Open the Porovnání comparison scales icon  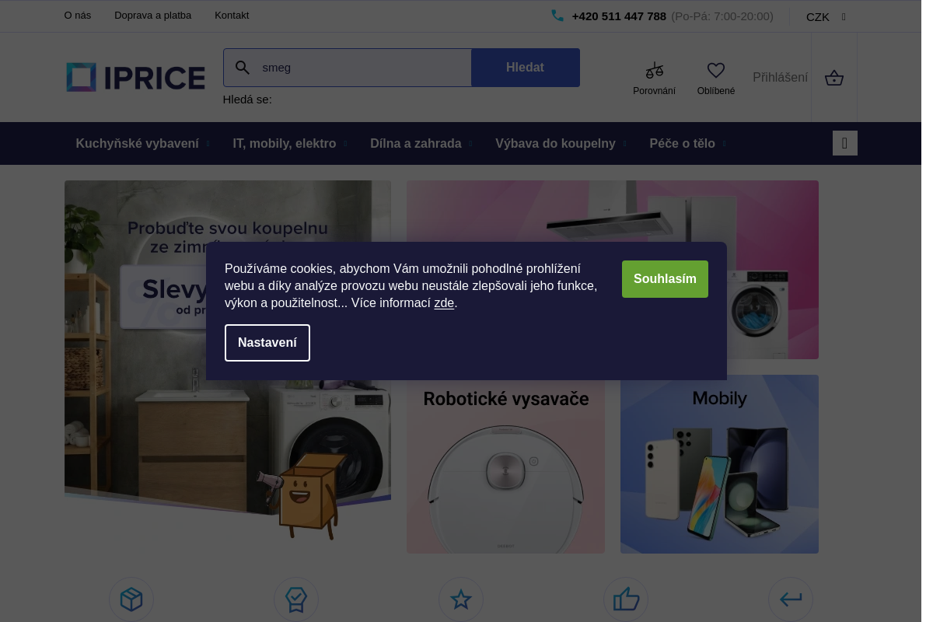pos(654,70)
